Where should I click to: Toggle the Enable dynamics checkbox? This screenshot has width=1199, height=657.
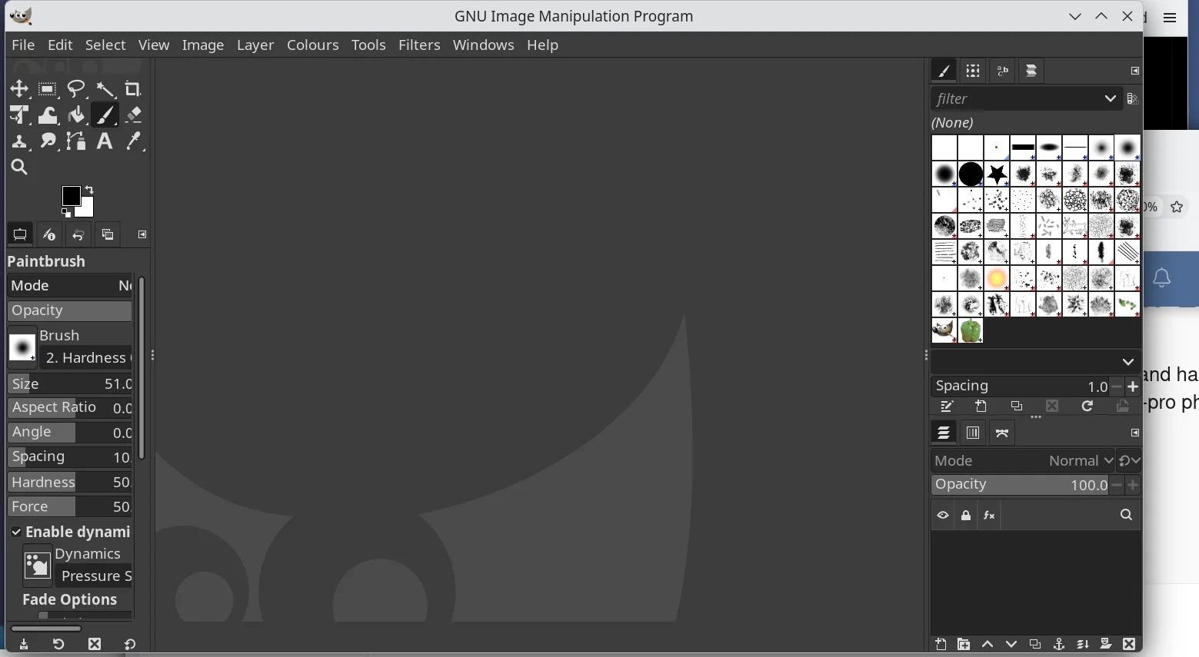(16, 533)
